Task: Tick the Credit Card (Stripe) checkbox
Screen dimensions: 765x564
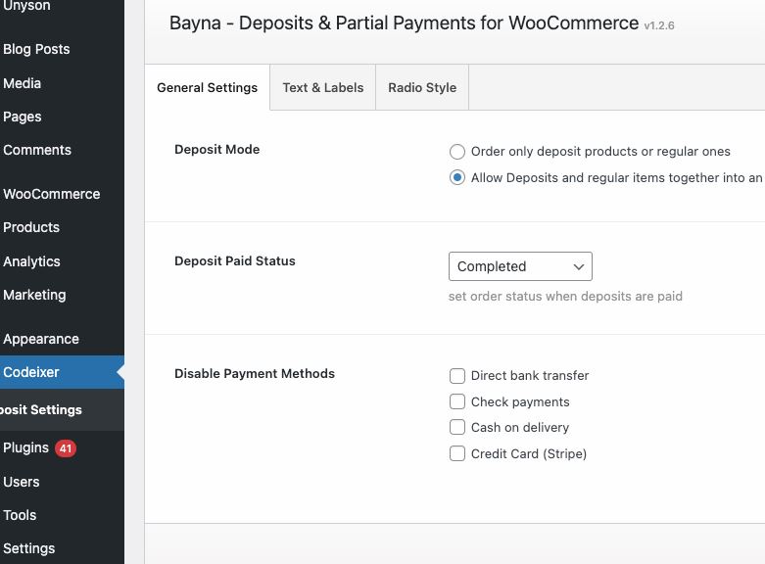Action: [x=457, y=453]
